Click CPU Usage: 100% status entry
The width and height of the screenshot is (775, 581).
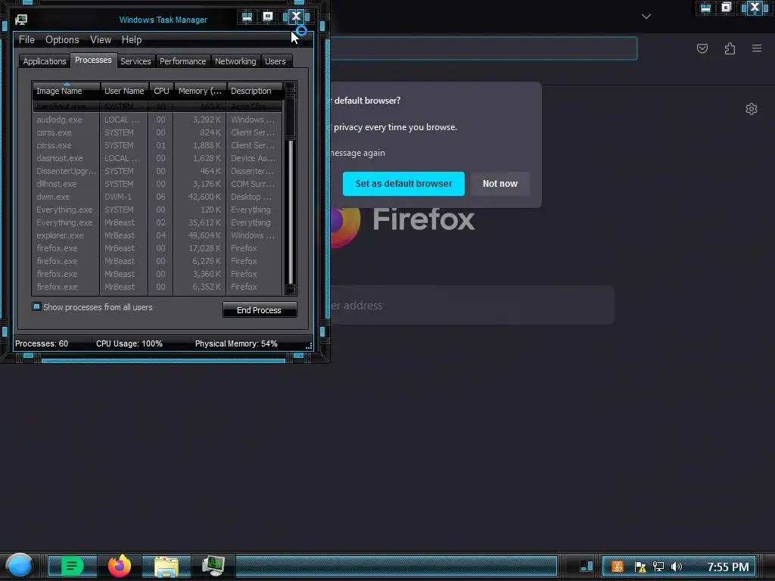coord(129,343)
